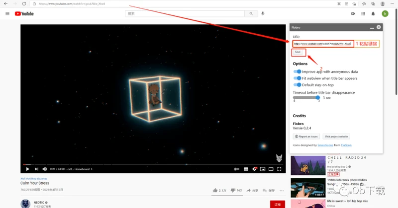Screen dimensions: 398x208
Task: Toggle 'Fit webview when title bar appears'
Action: [297, 78]
